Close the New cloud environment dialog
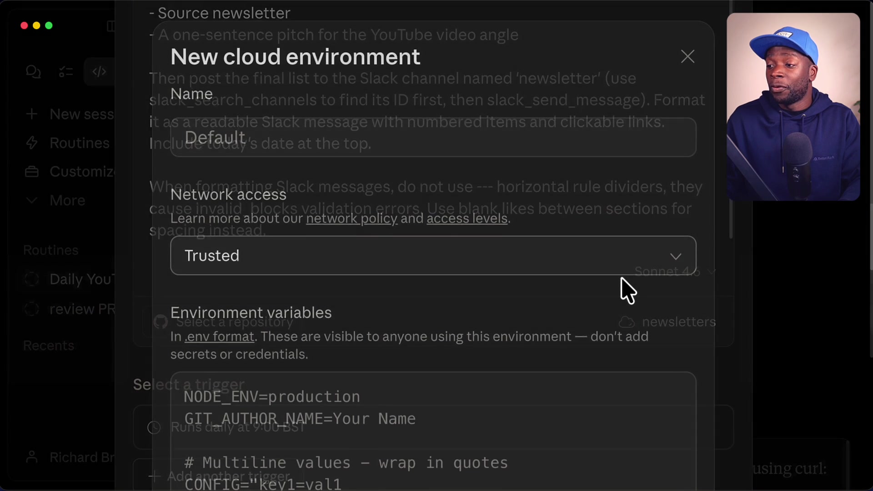This screenshot has height=491, width=873. (x=687, y=56)
